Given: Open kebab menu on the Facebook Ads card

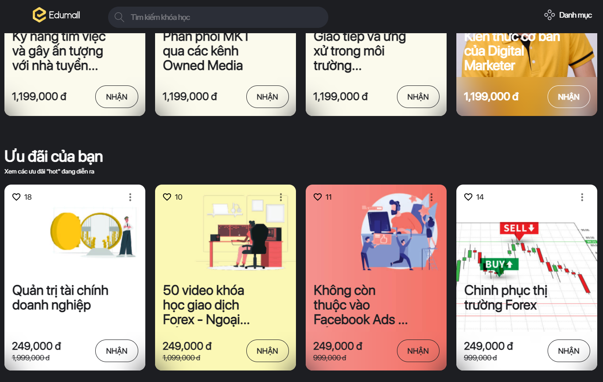Looking at the screenshot, I should pos(432,197).
